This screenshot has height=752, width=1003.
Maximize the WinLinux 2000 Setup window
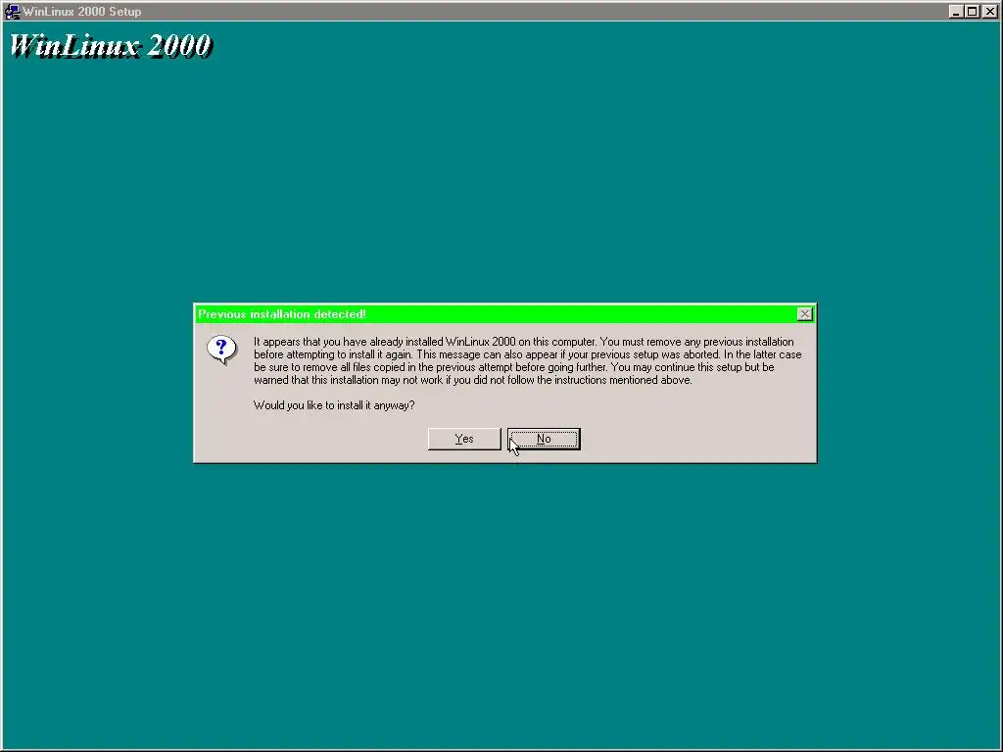point(972,11)
